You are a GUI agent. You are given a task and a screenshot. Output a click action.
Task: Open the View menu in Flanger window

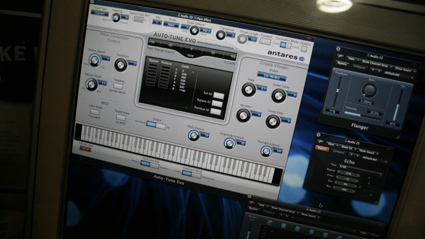pyautogui.click(x=353, y=59)
